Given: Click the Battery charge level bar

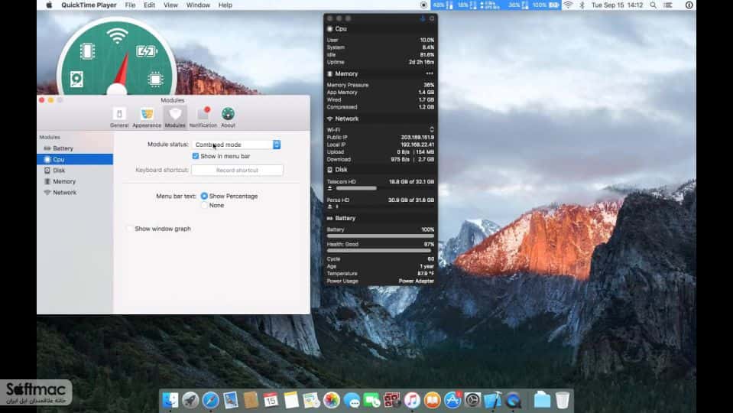Looking at the screenshot, I should pyautogui.click(x=380, y=236).
